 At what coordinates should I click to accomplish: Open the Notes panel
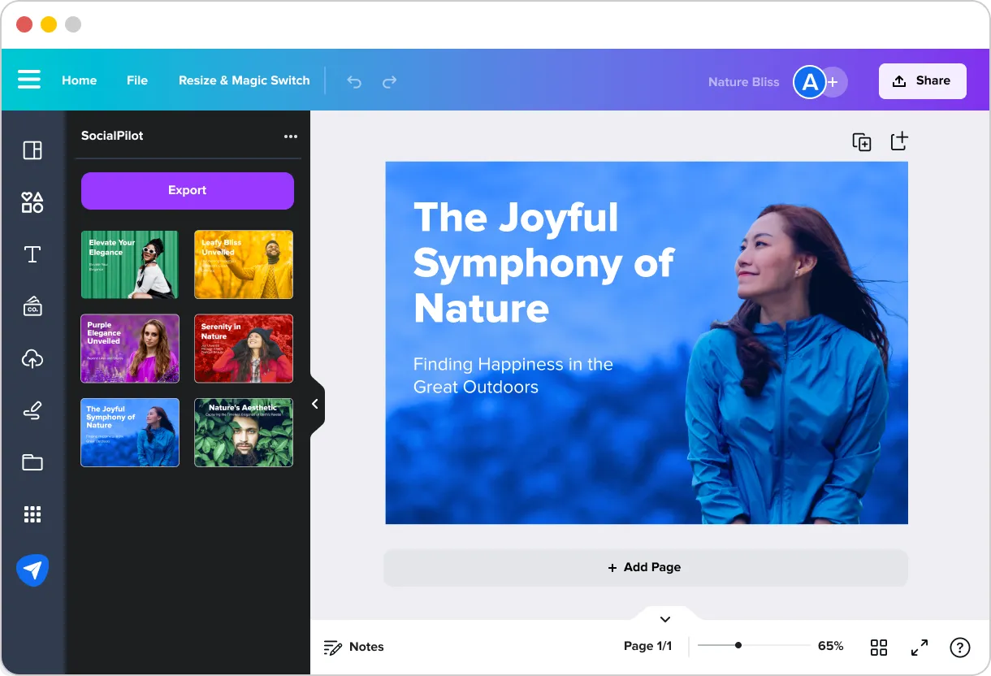pyautogui.click(x=353, y=647)
